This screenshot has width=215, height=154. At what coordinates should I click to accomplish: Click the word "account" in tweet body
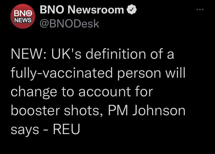pyautogui.click(x=104, y=92)
